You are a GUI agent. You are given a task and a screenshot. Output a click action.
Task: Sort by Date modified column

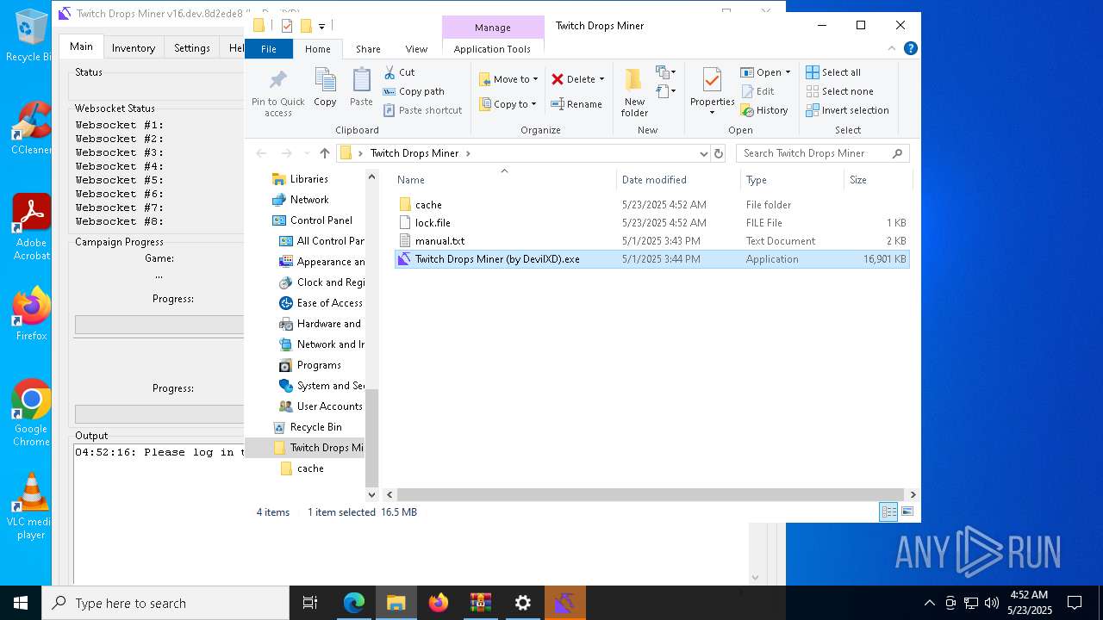(678, 179)
